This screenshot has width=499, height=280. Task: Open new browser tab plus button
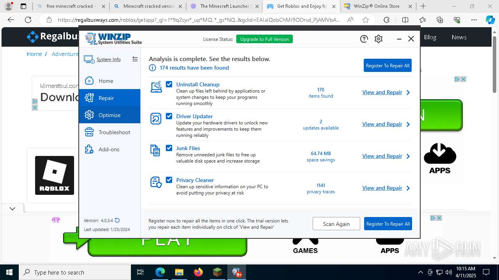pyautogui.click(x=423, y=6)
